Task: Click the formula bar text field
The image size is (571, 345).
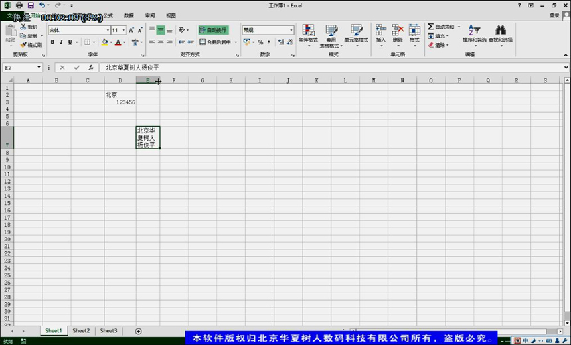Action: tap(331, 67)
